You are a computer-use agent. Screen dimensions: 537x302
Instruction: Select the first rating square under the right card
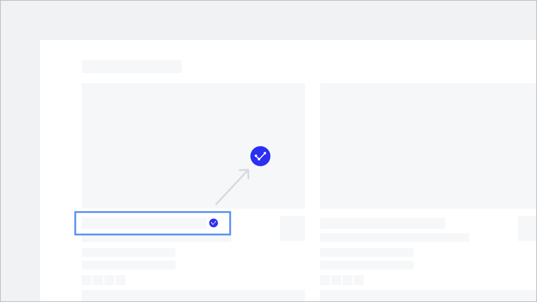tap(325, 280)
